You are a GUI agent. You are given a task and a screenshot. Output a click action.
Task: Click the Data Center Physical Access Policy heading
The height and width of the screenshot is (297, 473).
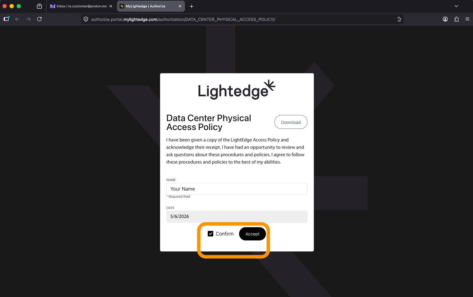point(209,122)
